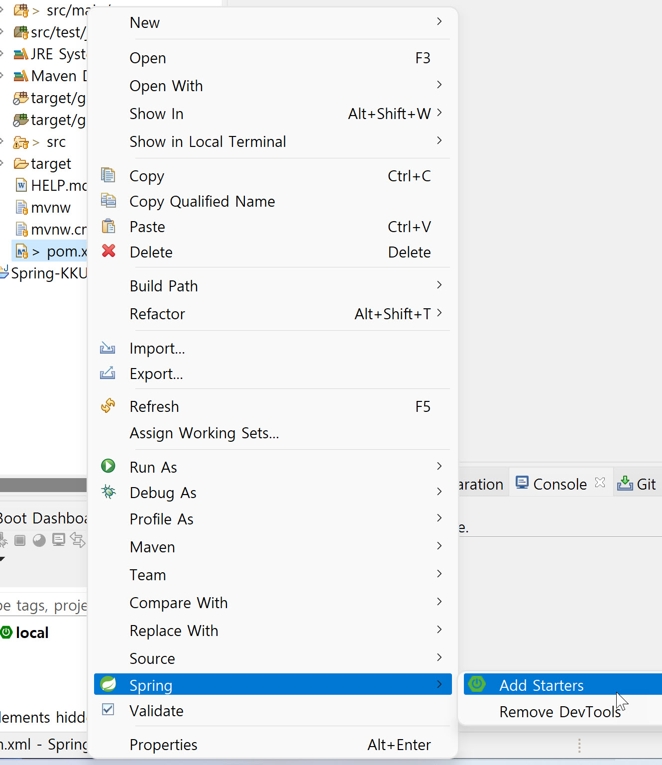The height and width of the screenshot is (765, 662).
Task: Click the Refresh arrows icon
Action: [108, 406]
